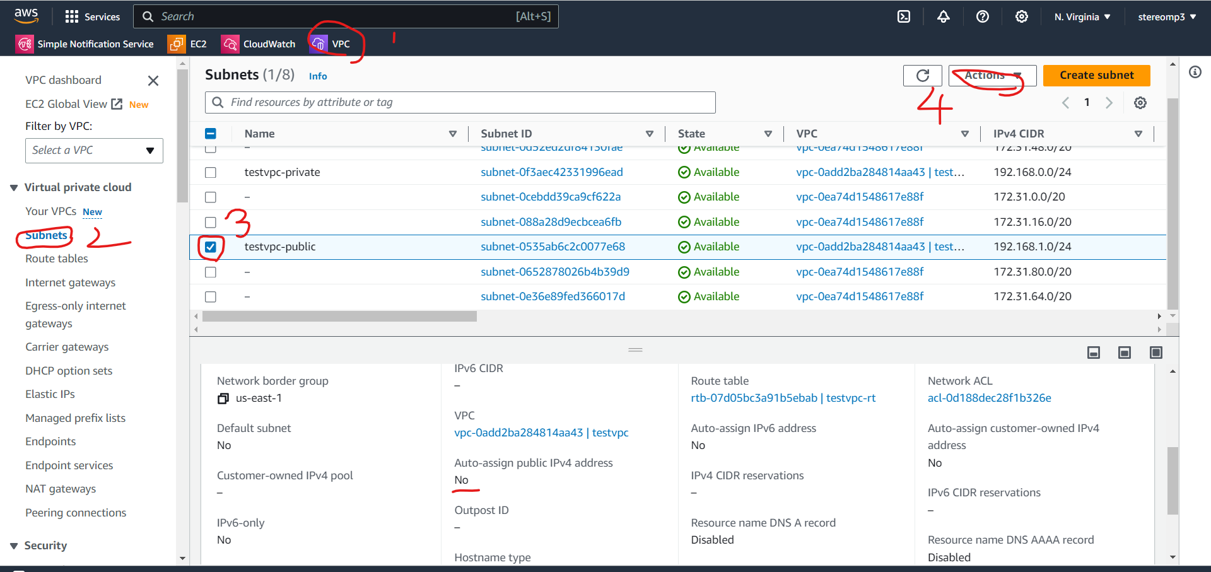Go to previous page of subnets
The height and width of the screenshot is (572, 1211).
click(1065, 103)
